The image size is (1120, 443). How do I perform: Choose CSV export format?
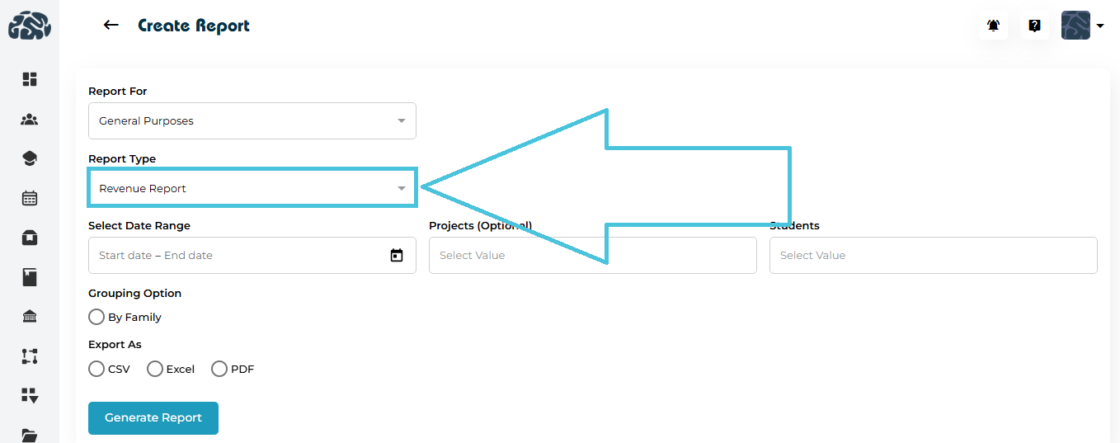click(x=96, y=369)
